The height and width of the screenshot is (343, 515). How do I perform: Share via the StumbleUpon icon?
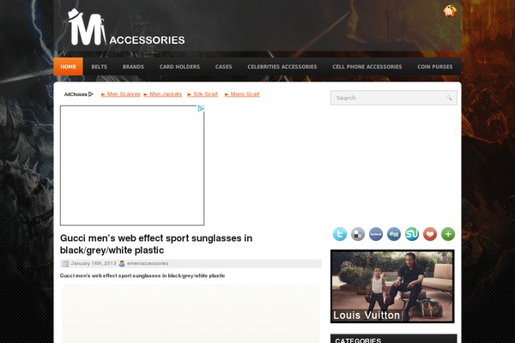pyautogui.click(x=412, y=234)
